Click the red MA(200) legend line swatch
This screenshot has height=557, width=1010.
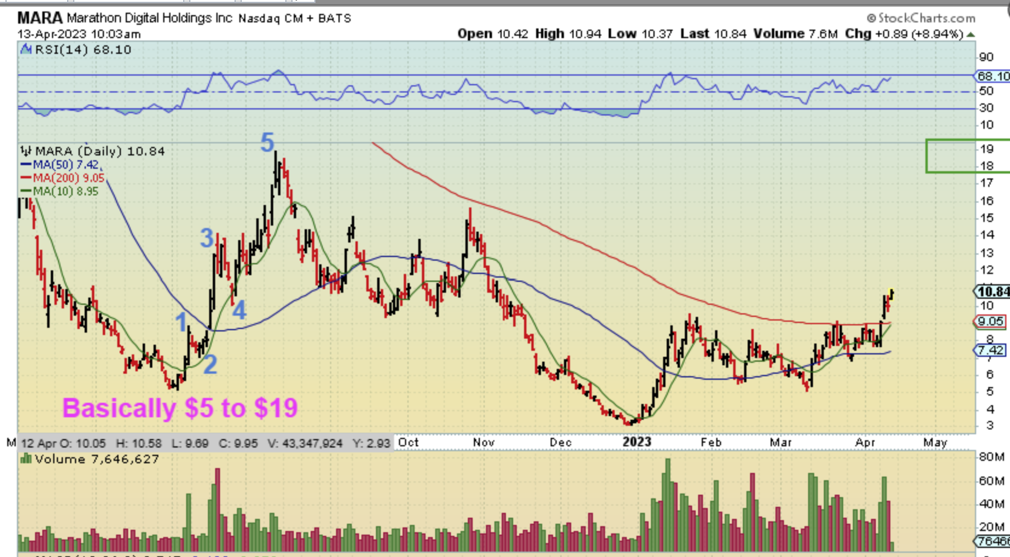coord(26,178)
